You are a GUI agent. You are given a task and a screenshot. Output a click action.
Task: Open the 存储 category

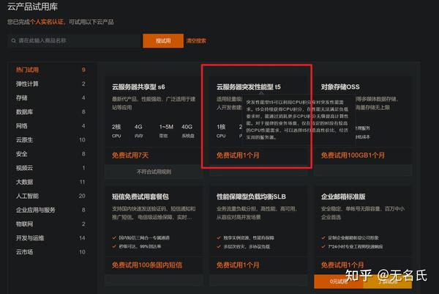click(21, 98)
